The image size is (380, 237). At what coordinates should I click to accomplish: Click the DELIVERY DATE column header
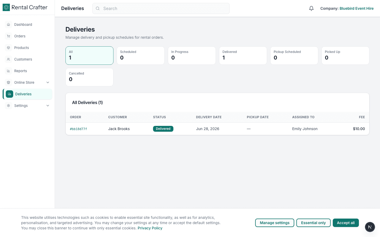click(x=209, y=117)
